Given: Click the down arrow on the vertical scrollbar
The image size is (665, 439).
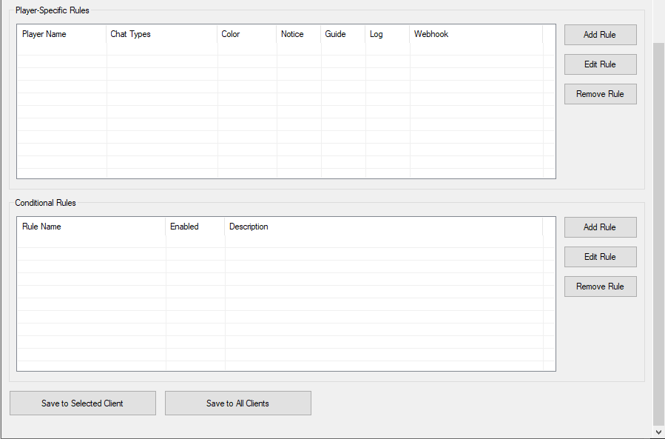Looking at the screenshot, I should pyautogui.click(x=658, y=432).
